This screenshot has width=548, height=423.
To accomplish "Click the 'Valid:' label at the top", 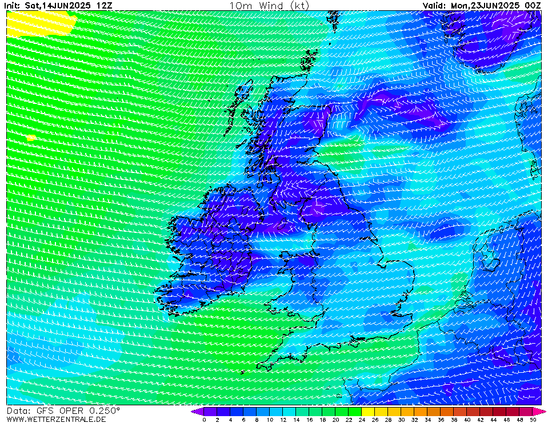I will [x=434, y=6].
